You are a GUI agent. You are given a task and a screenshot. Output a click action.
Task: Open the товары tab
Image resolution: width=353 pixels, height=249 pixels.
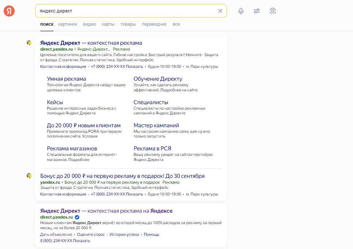[x=128, y=24]
